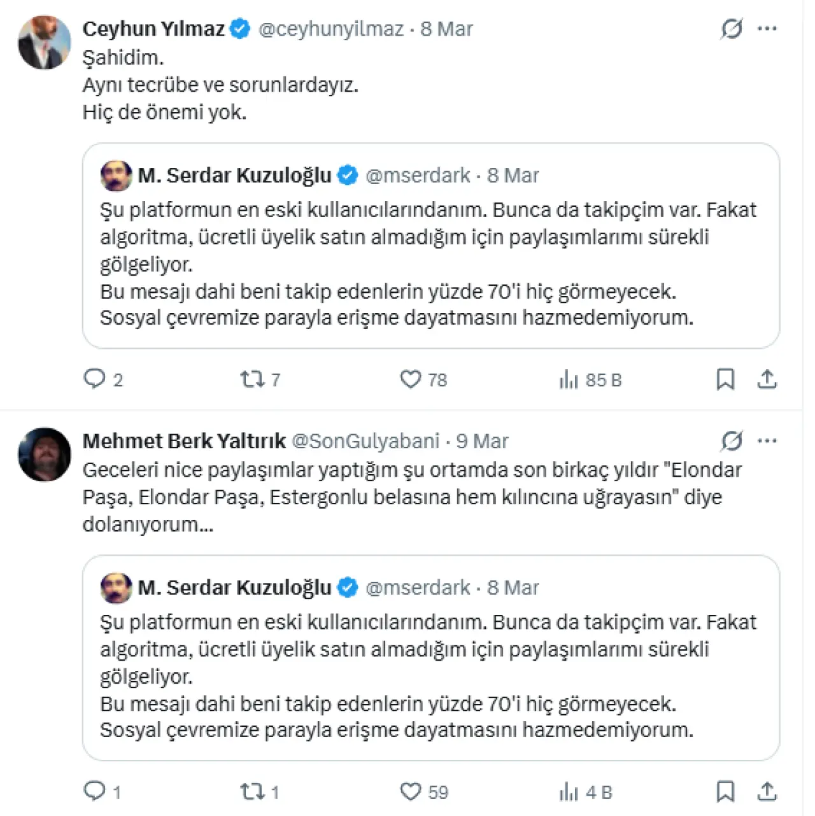
Task: Open more options menu on Ceyhun Yılmaz's tweet
Action: pos(767,29)
